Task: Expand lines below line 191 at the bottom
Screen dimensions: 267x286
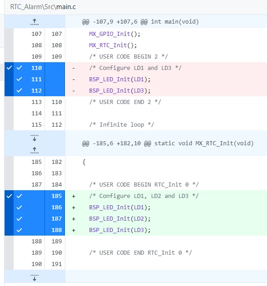Action: coord(35,278)
